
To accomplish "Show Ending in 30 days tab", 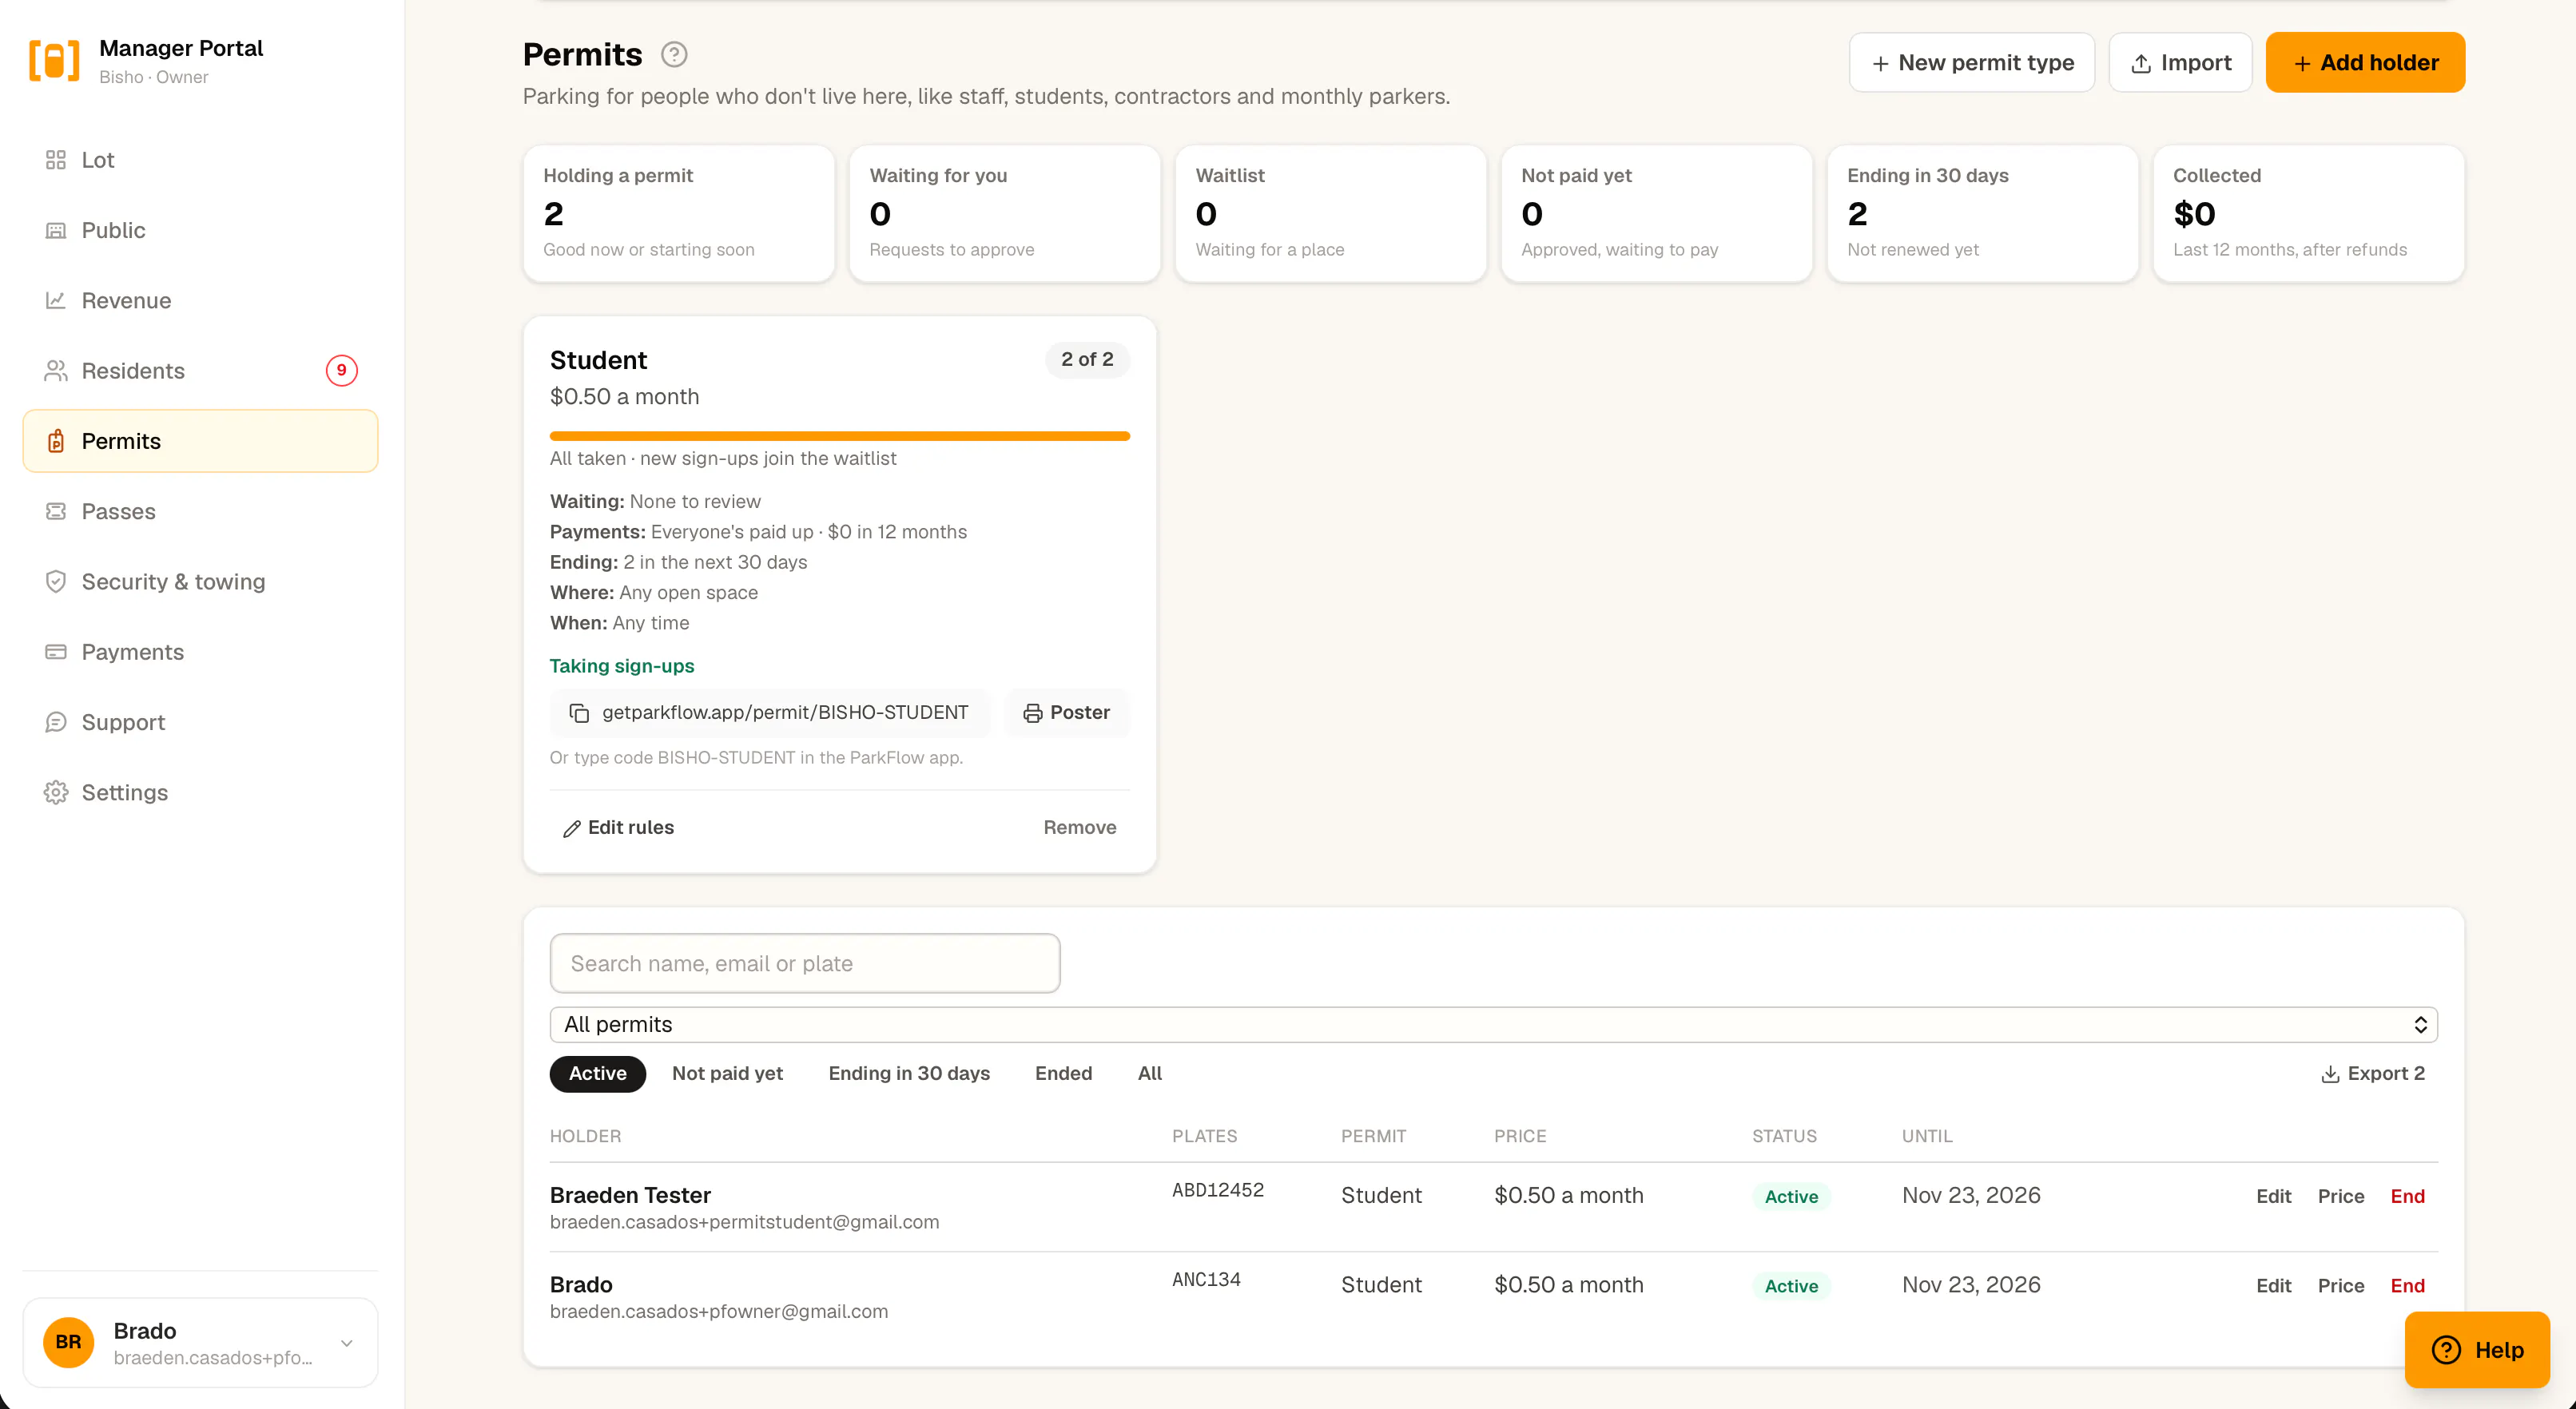I will coord(909,1073).
